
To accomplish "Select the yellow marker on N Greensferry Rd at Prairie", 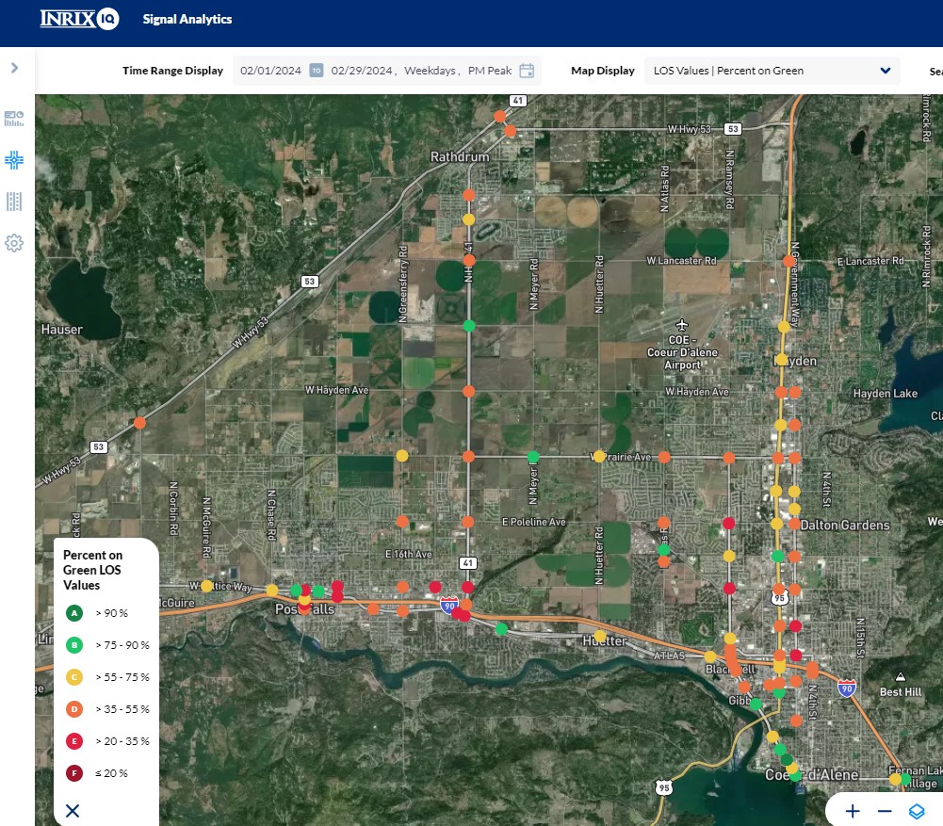I will (401, 456).
